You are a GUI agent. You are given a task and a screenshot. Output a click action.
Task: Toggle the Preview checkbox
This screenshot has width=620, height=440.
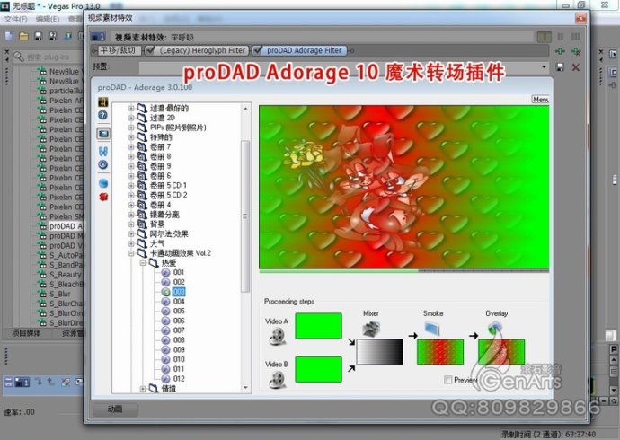pos(448,380)
